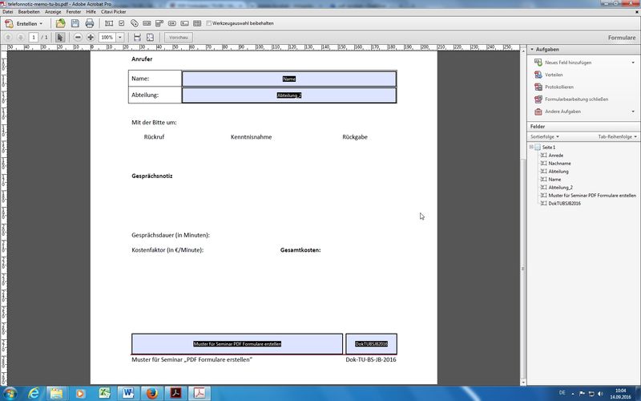Click the Vorschau button
The image size is (641, 401).
[x=179, y=37]
